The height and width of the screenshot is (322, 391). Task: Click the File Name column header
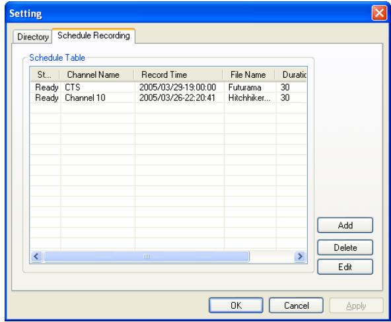248,75
